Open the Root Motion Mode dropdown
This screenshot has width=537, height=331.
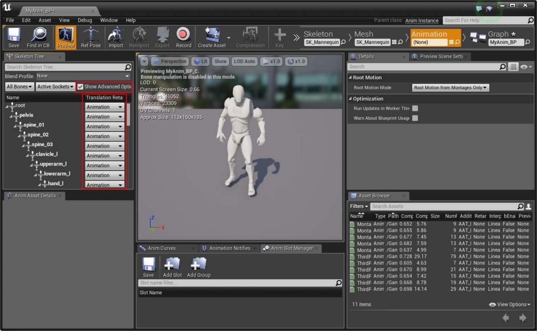[x=450, y=87]
